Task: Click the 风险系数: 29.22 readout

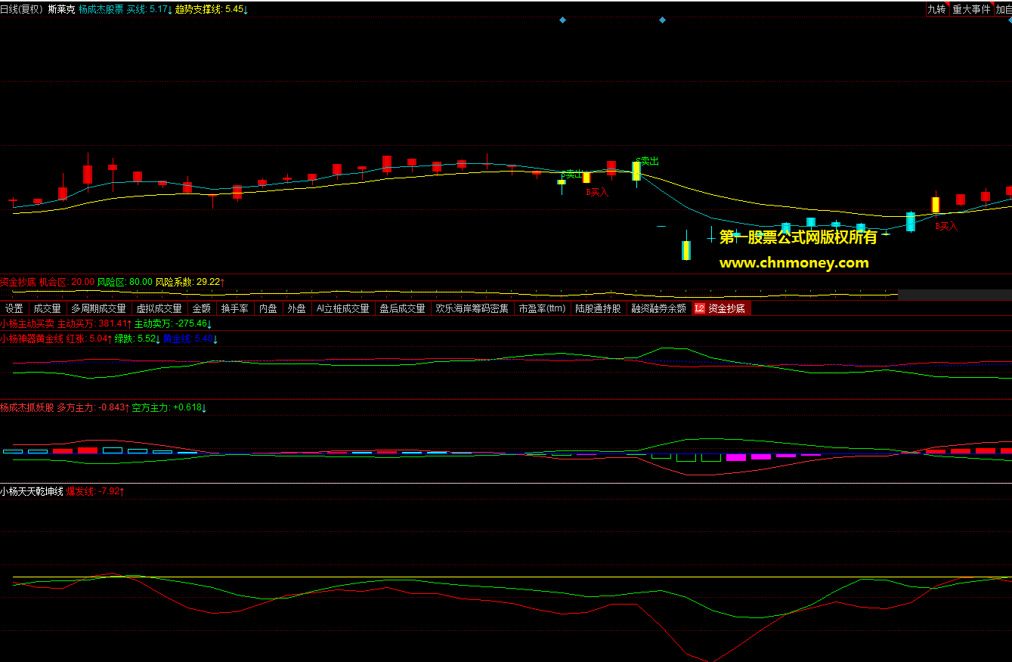Action: coord(190,282)
